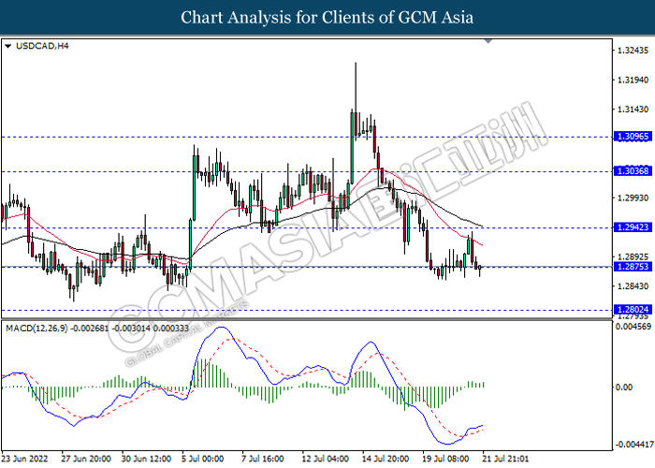Select the 1.29423 price level label
655x468 pixels.
[633, 227]
